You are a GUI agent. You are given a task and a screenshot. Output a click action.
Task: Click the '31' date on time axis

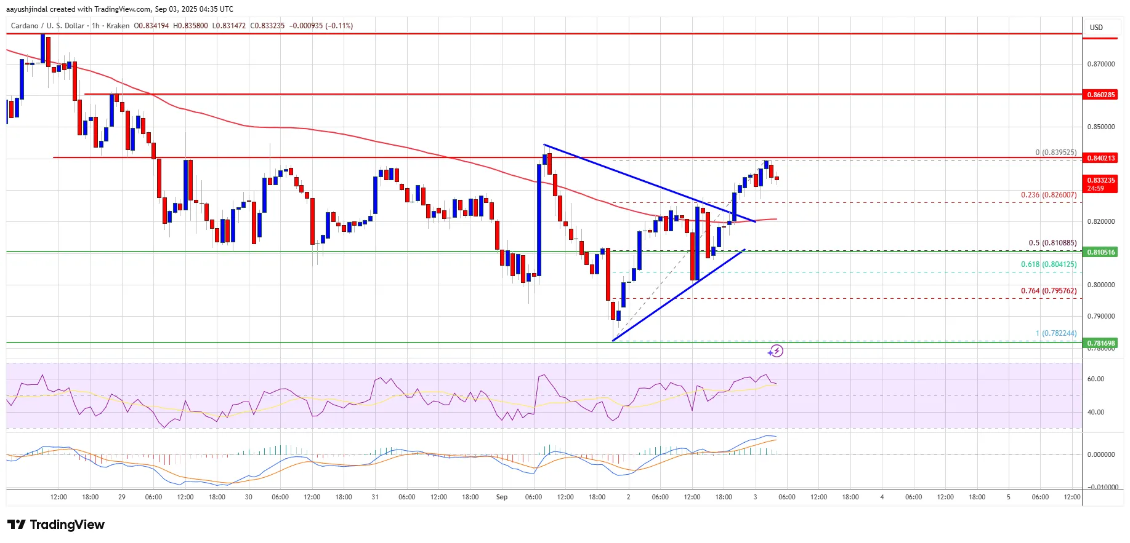(375, 497)
